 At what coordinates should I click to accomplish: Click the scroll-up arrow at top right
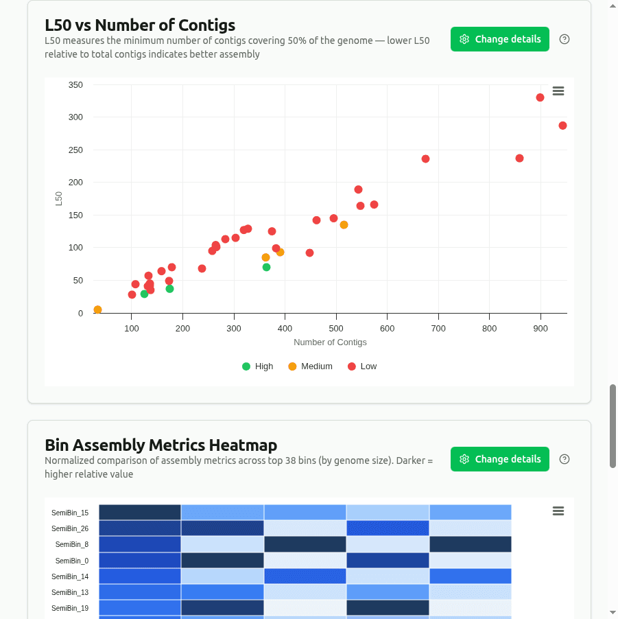pyautogui.click(x=613, y=5)
